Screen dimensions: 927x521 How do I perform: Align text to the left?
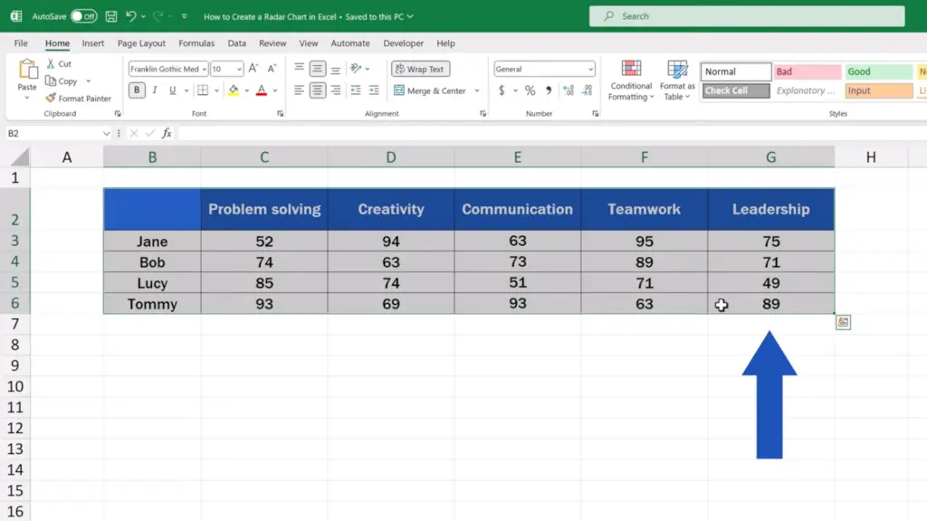(299, 90)
